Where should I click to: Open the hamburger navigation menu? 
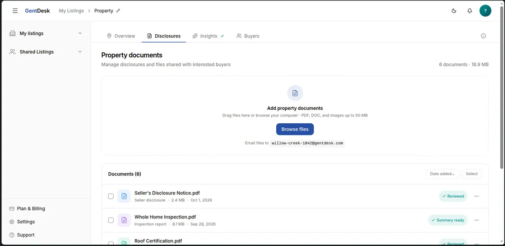[15, 11]
